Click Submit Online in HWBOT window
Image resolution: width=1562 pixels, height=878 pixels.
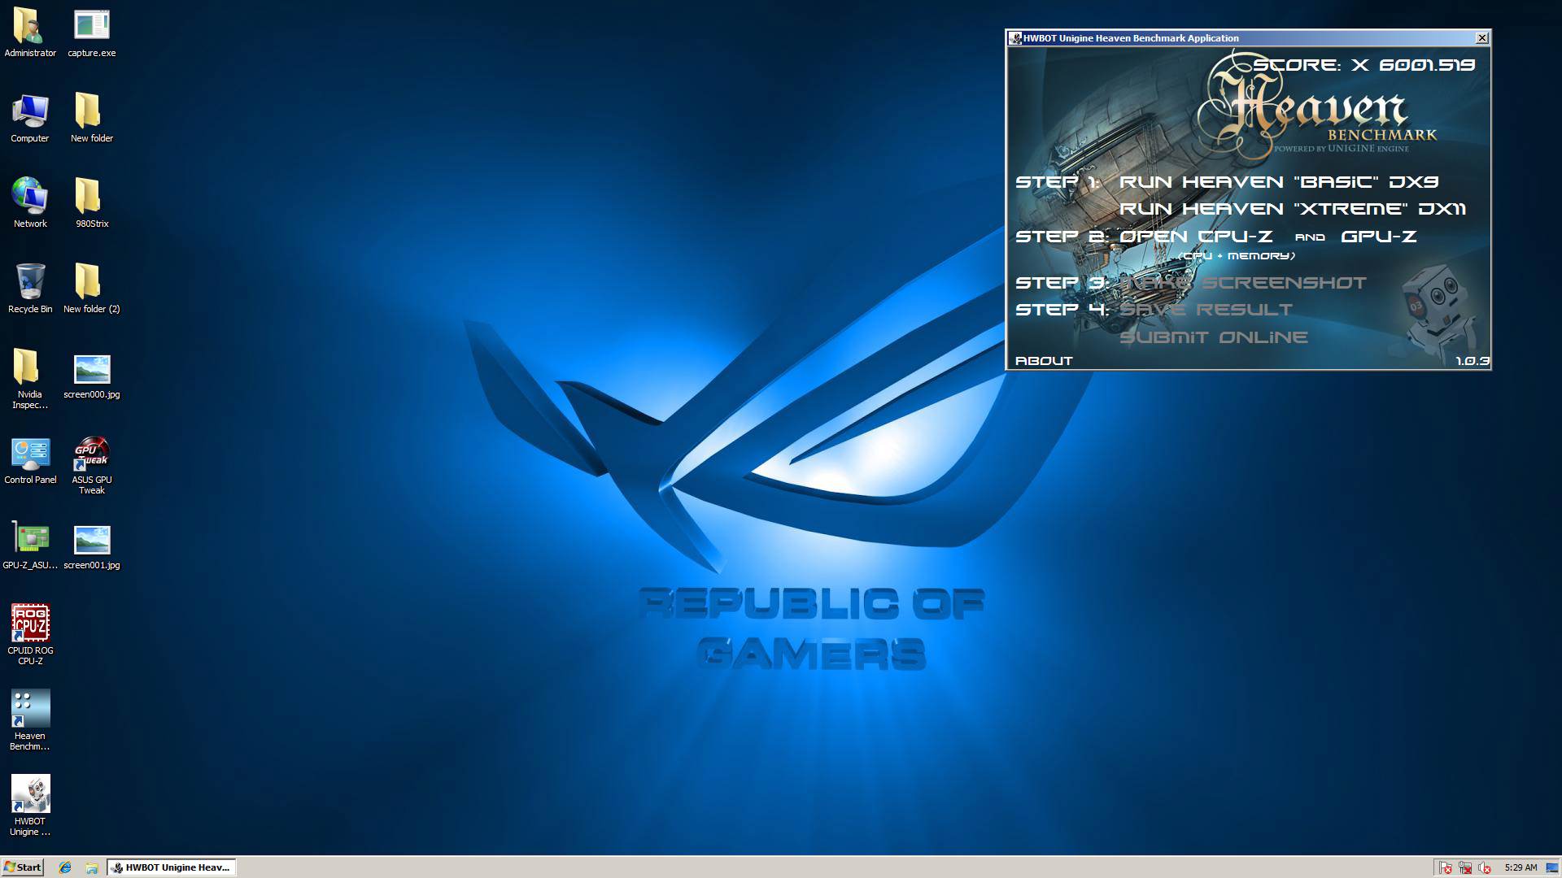pyautogui.click(x=1214, y=337)
